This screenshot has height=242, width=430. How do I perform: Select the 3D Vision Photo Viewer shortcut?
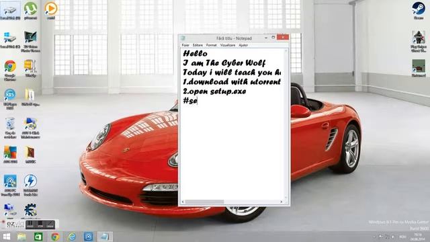click(30, 42)
